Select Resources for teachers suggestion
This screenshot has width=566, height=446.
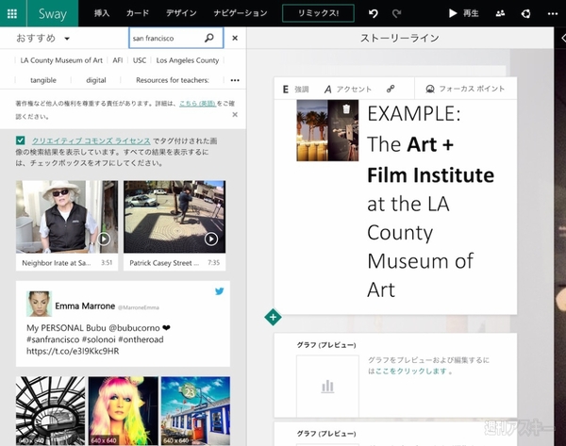(x=173, y=80)
